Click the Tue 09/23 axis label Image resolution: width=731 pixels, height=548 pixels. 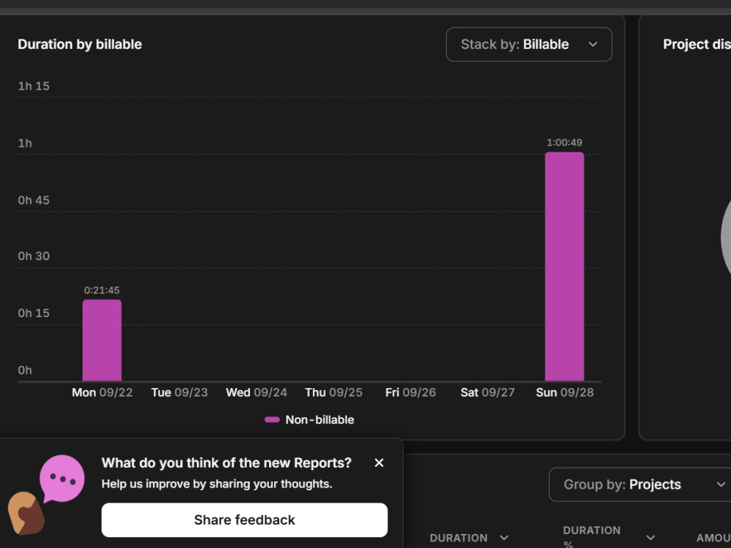(x=180, y=392)
